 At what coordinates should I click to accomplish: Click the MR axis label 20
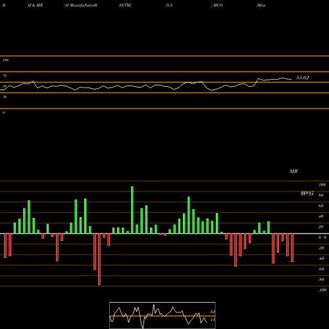(321, 227)
